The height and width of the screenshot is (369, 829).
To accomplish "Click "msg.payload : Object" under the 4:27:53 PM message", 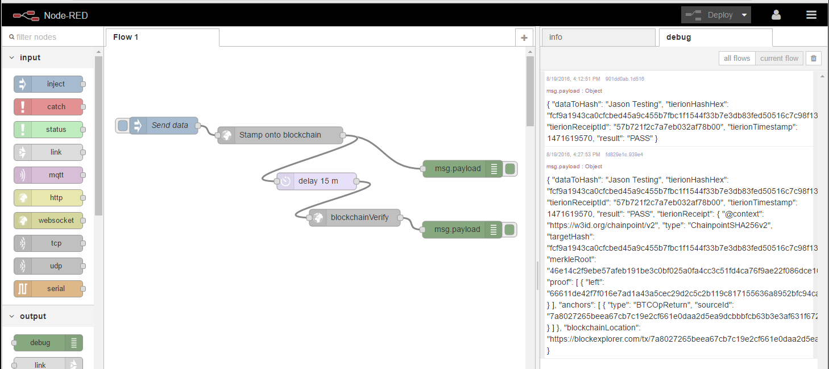I will pyautogui.click(x=574, y=167).
